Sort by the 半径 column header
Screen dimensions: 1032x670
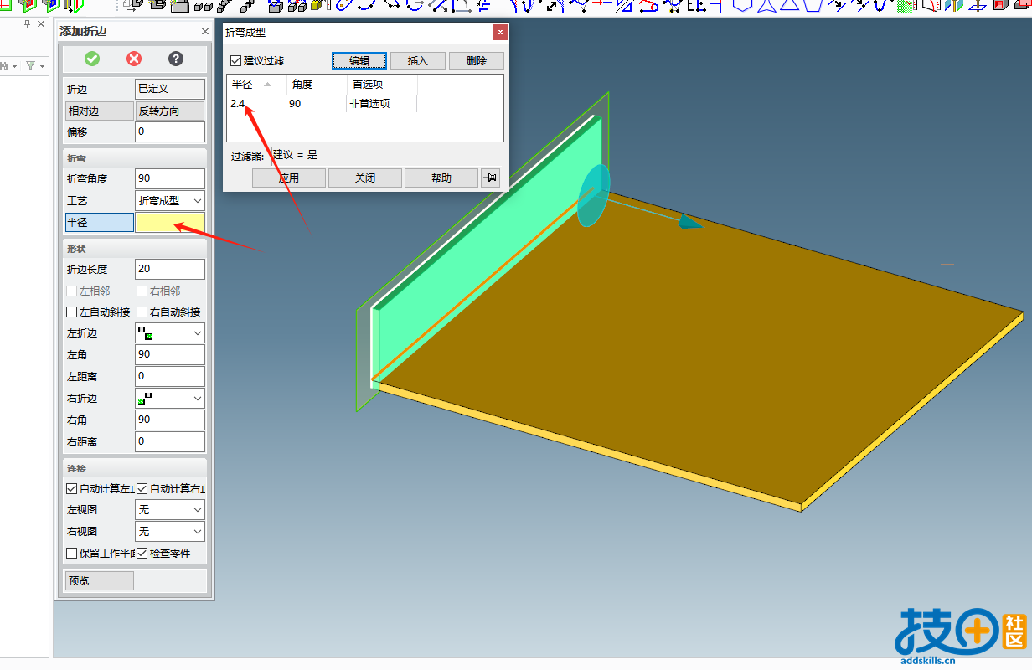click(x=256, y=84)
